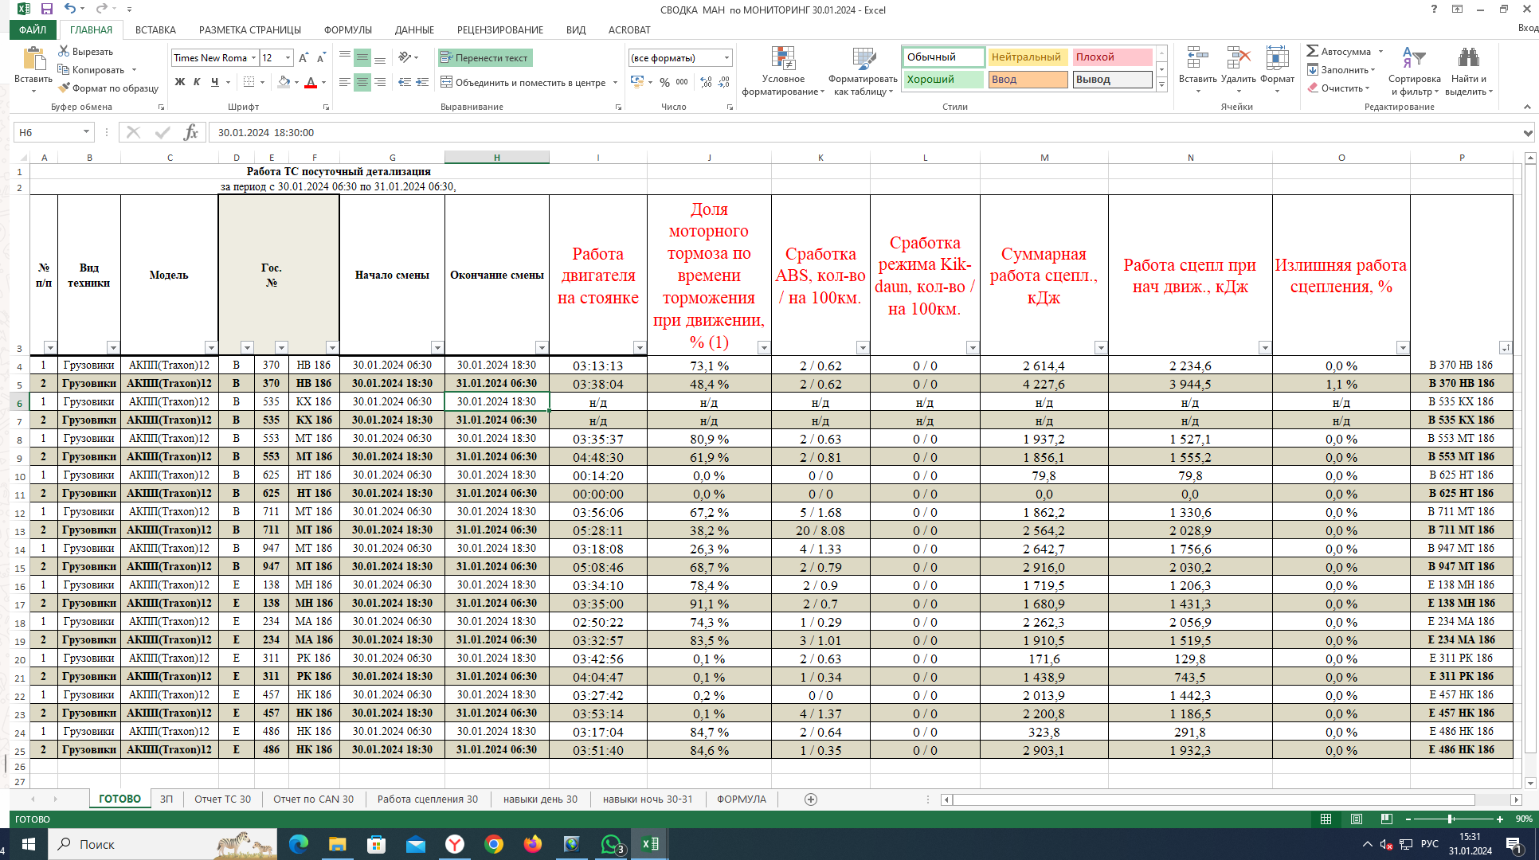Image resolution: width=1539 pixels, height=860 pixels.
Task: Click the increase decimal icon
Action: (x=706, y=82)
